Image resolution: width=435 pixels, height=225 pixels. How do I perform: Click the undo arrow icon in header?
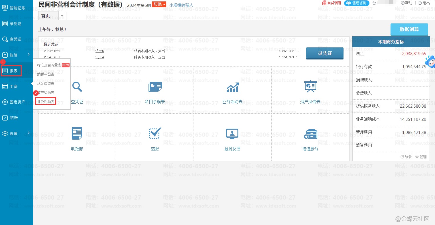pos(374,3)
